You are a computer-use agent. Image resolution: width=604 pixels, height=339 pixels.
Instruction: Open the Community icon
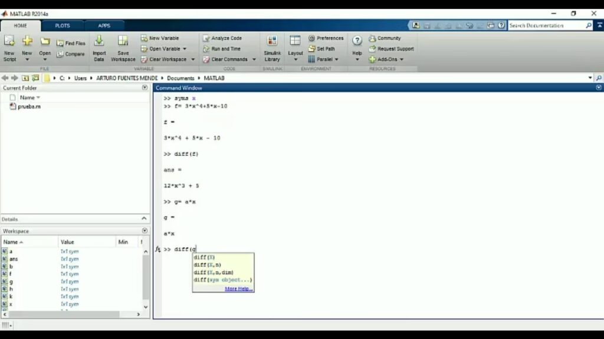372,38
